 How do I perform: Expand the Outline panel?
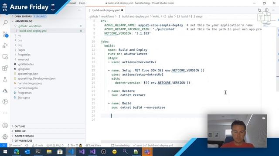tap(48, 126)
